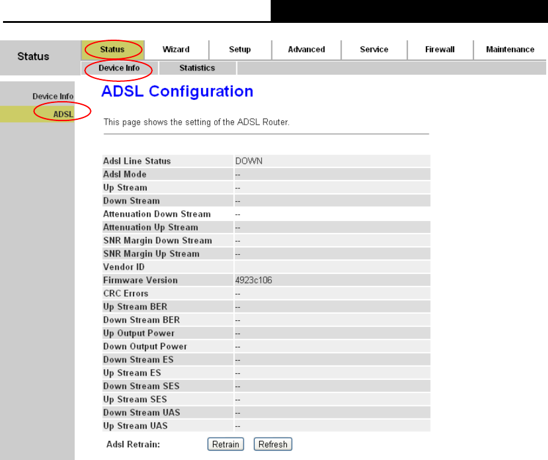Open the Service tab

[374, 50]
